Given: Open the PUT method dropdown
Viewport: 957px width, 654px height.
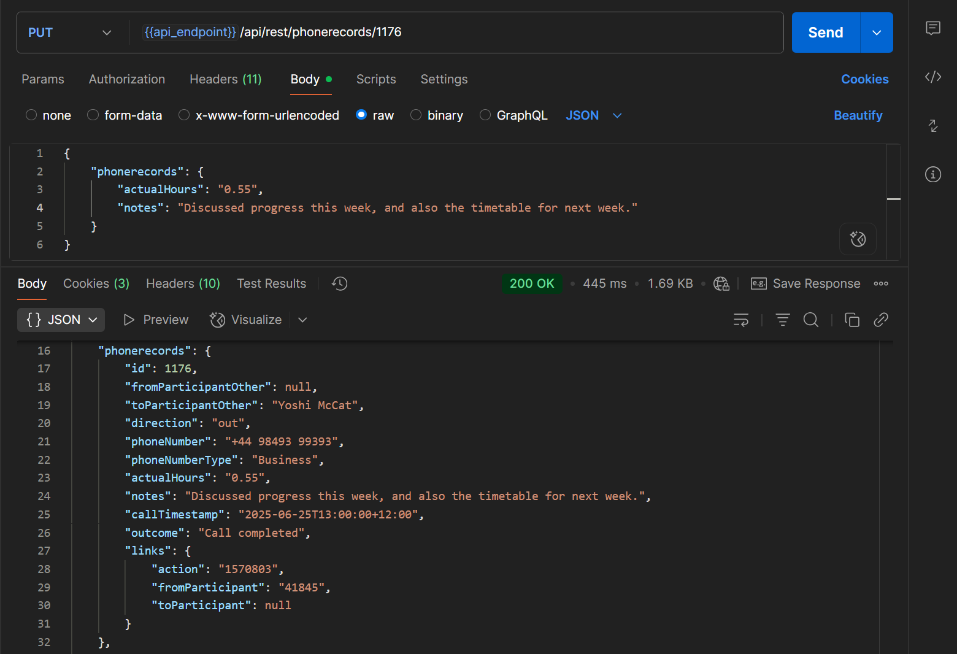Looking at the screenshot, I should [70, 33].
